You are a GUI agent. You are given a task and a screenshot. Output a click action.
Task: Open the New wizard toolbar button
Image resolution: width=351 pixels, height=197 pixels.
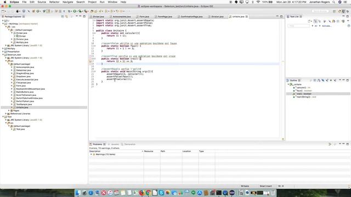[3, 11]
